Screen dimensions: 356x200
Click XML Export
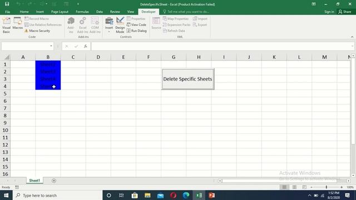(x=200, y=24)
